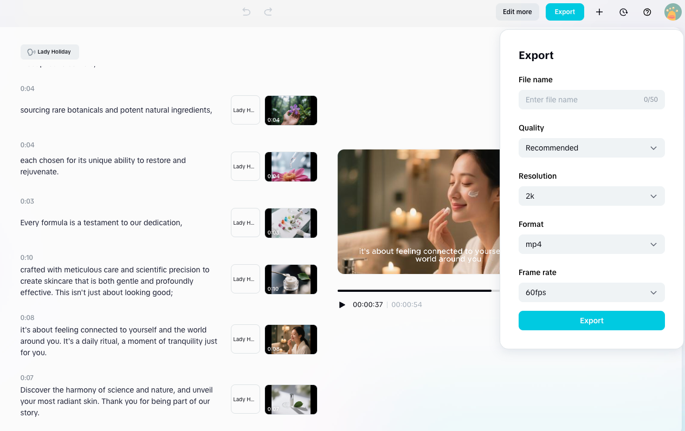Undo the last action
The image size is (685, 431).
[x=247, y=11]
